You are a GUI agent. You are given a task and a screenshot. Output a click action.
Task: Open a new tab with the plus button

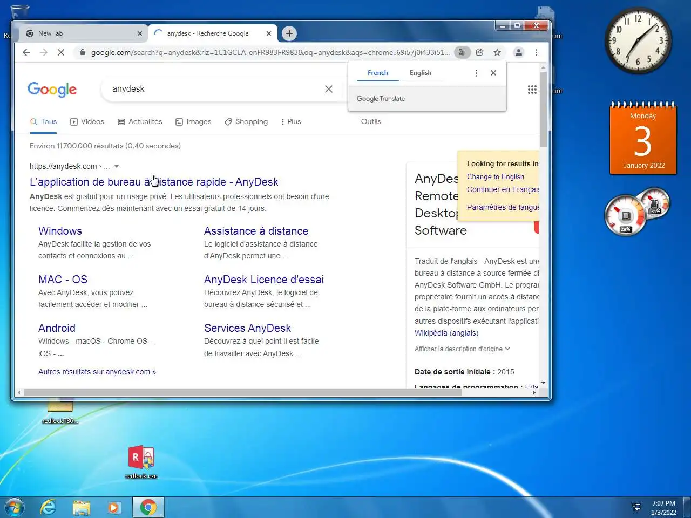coord(289,33)
